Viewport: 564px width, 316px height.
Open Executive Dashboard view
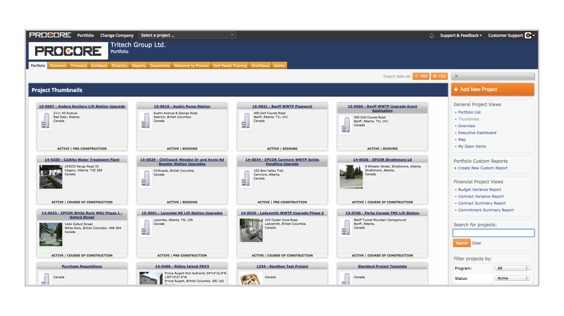coord(477,133)
